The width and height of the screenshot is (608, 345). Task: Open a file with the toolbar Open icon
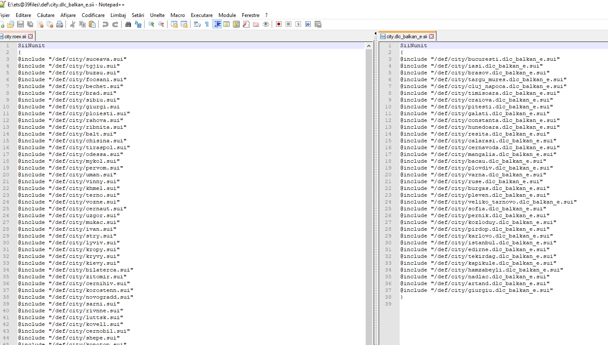tap(10, 24)
